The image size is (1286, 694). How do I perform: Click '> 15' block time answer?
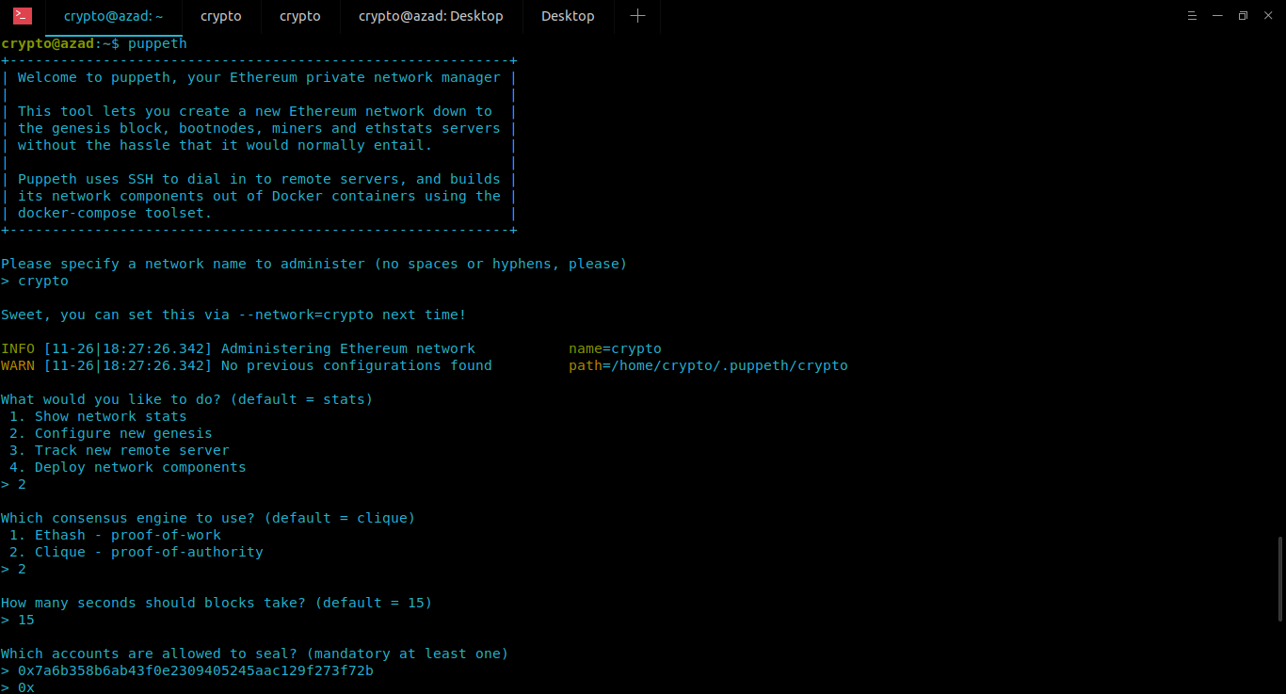(18, 620)
